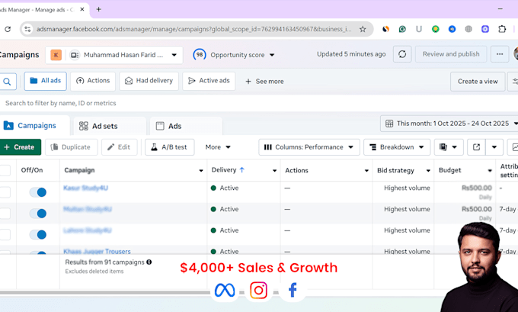
Task: Open the site information icon in address bar
Action: (x=27, y=29)
